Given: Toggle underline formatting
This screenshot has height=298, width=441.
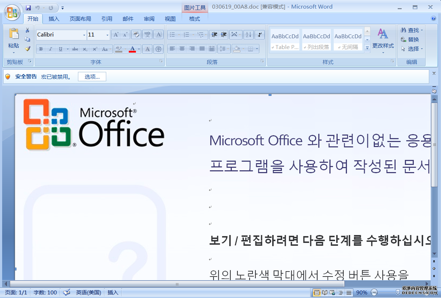Looking at the screenshot, I should point(60,49).
